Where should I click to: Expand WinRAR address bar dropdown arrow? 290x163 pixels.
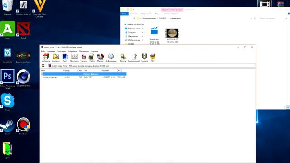254,66
